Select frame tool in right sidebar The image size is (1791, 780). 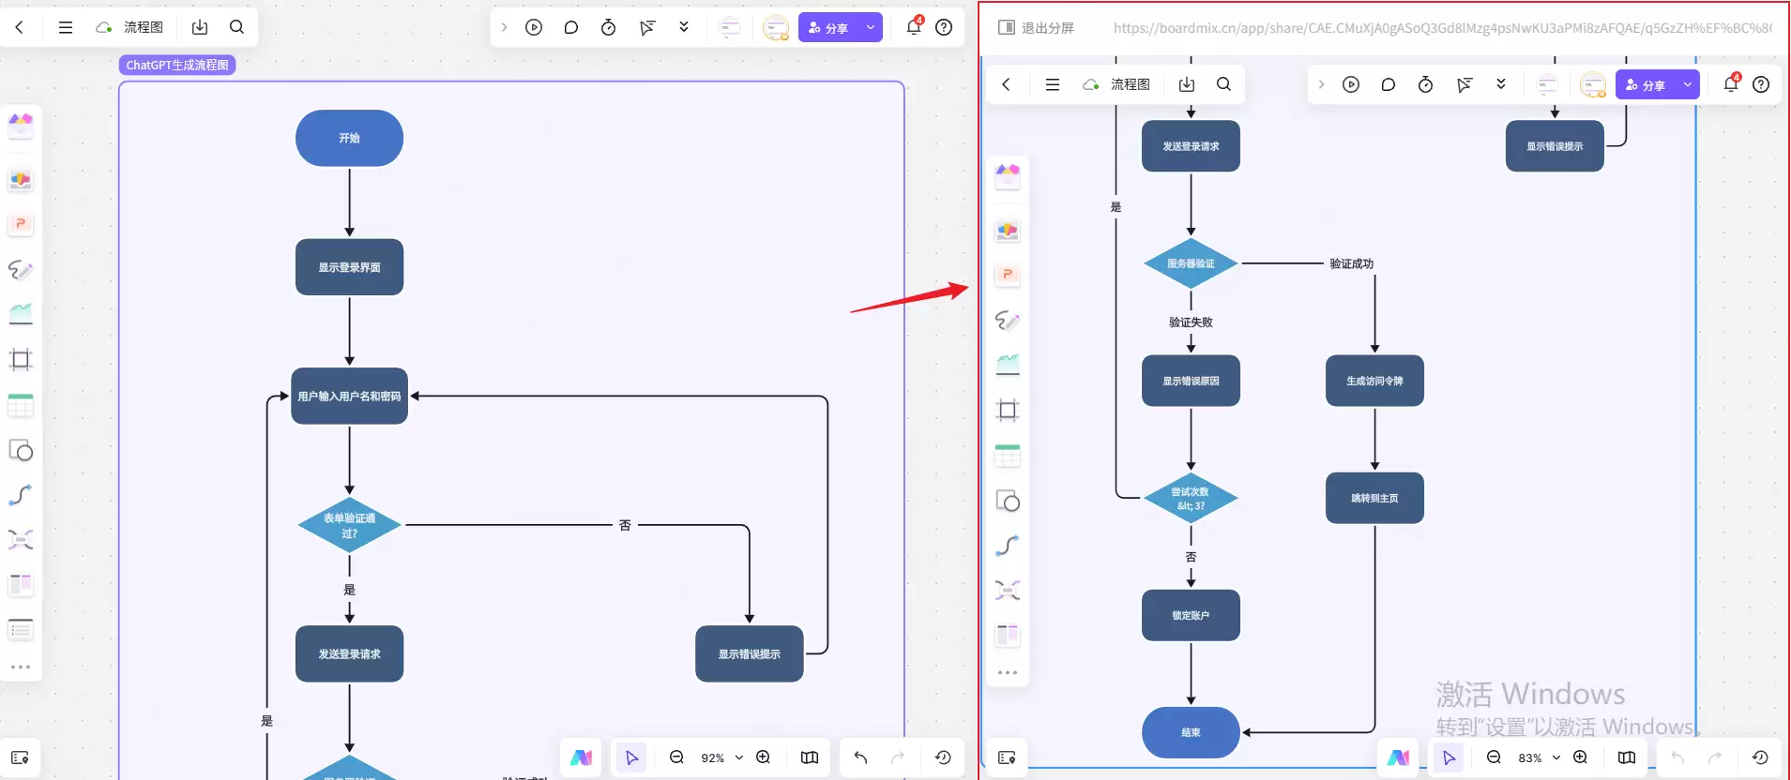tap(1008, 410)
